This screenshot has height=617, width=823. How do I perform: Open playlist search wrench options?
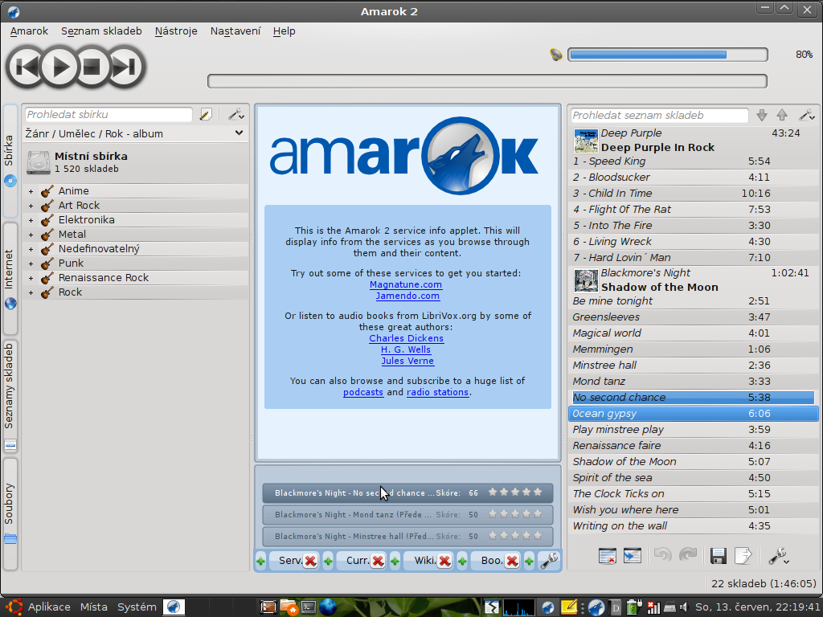click(x=806, y=115)
